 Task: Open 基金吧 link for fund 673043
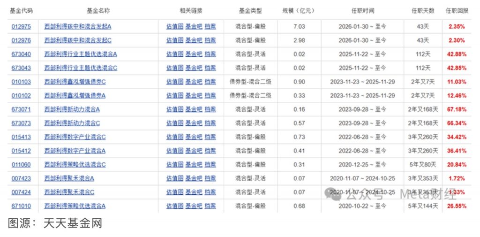coord(194,68)
